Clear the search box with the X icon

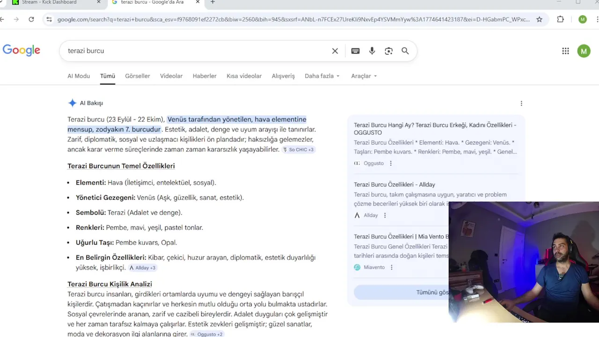(x=335, y=51)
